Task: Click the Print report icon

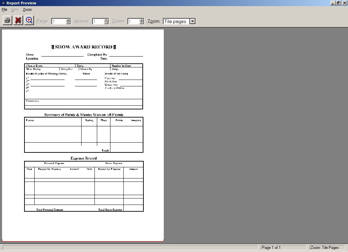Action: 7,21
